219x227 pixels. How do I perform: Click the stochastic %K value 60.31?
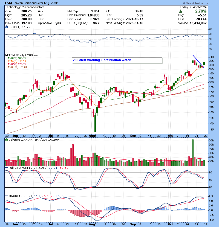click(x=53, y=168)
